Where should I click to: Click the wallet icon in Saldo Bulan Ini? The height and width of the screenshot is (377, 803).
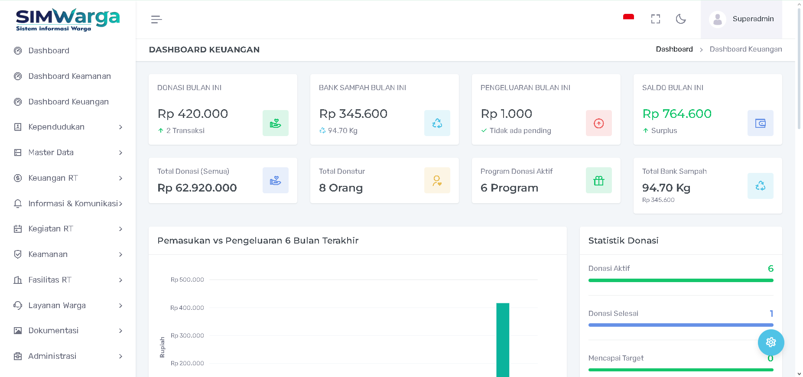pos(760,123)
